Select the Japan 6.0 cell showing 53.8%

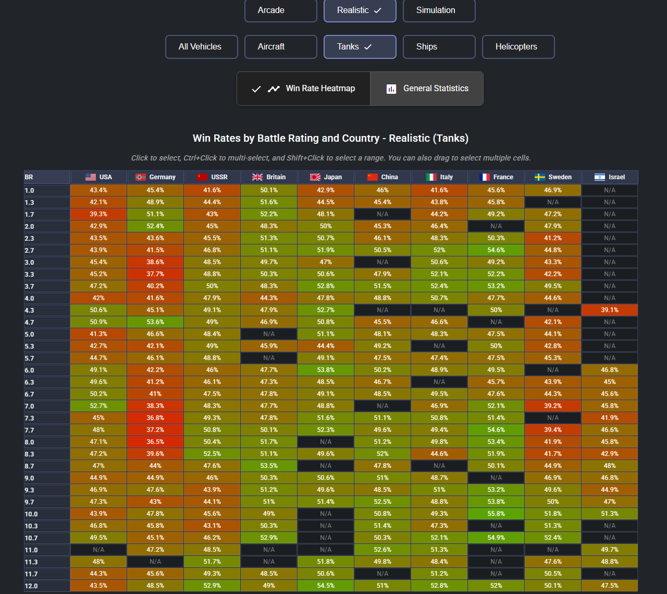(x=326, y=370)
